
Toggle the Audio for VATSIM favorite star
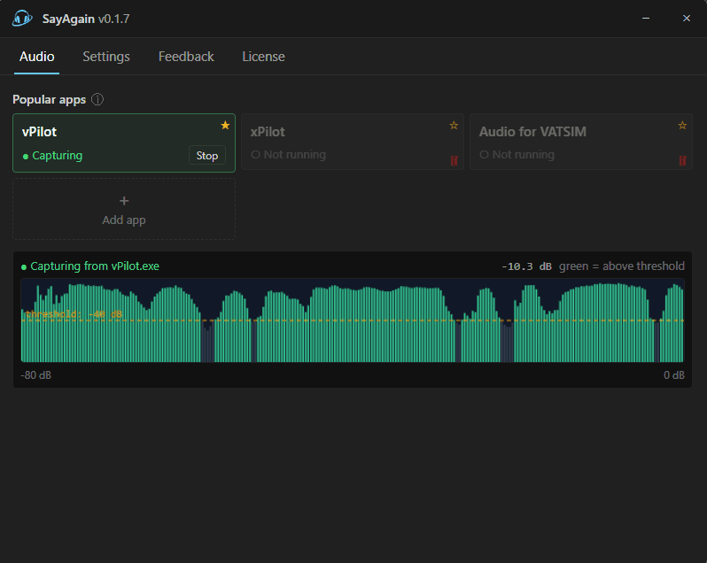click(x=682, y=125)
